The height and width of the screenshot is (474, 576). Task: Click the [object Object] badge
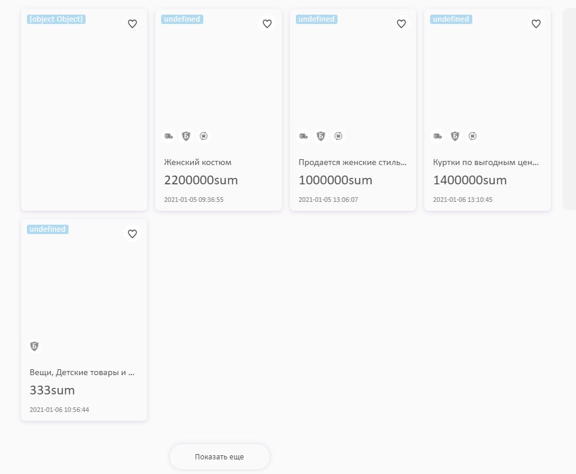56,19
